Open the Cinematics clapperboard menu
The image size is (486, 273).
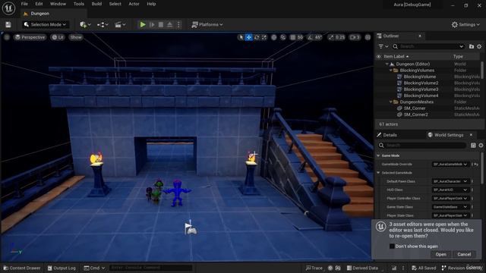tap(120, 24)
